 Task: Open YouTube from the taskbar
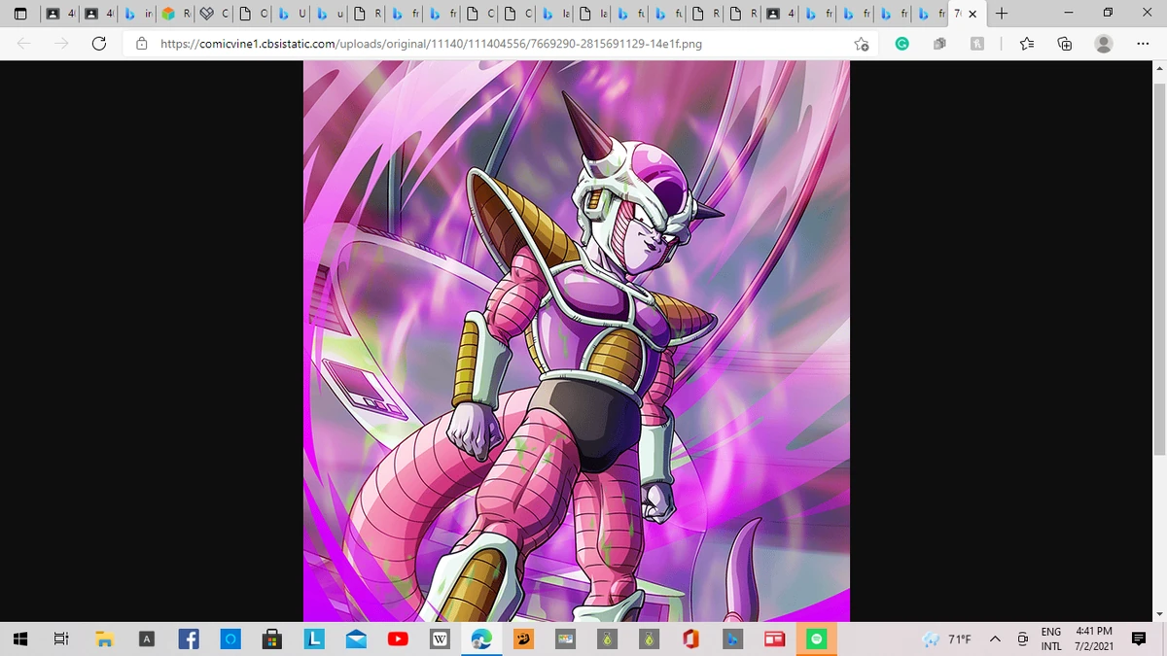[x=398, y=639]
